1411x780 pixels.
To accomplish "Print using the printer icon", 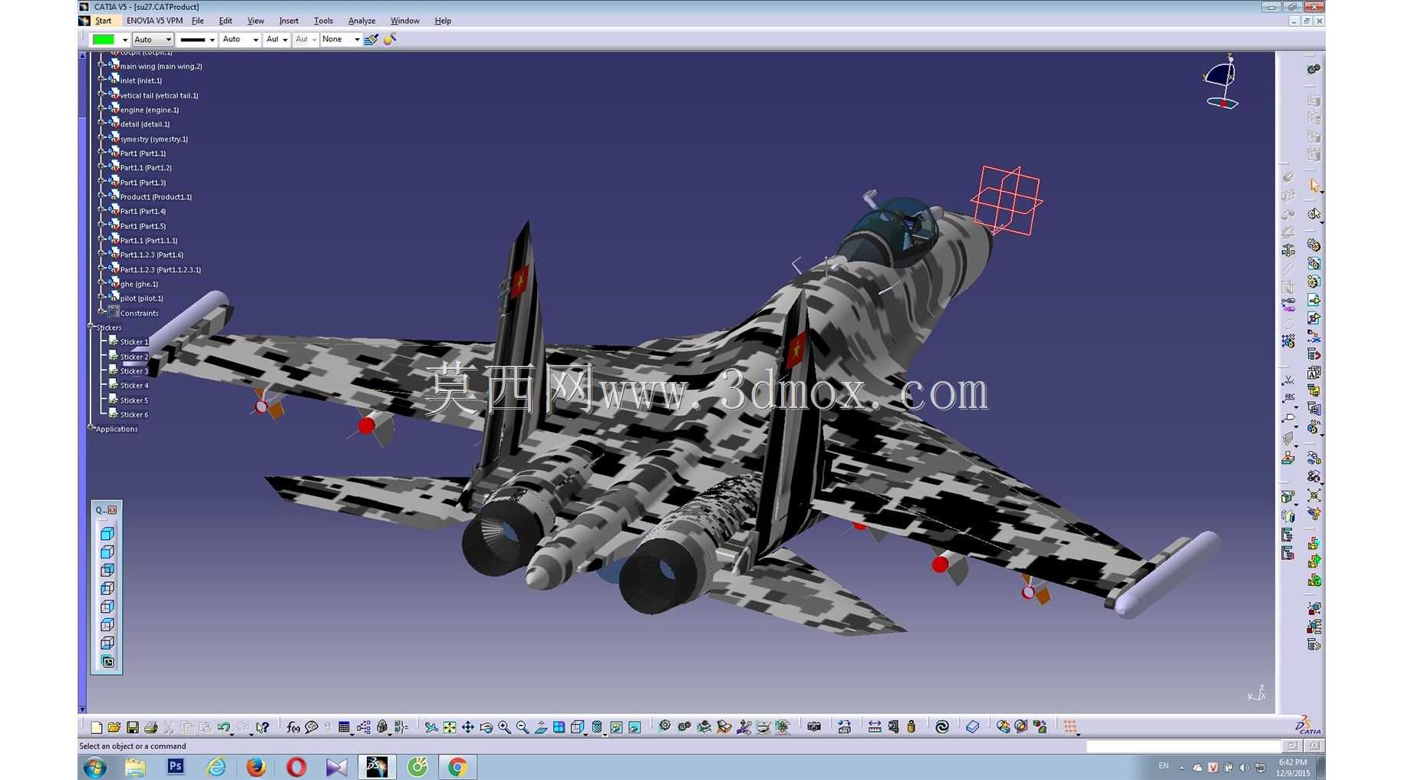I will [151, 727].
